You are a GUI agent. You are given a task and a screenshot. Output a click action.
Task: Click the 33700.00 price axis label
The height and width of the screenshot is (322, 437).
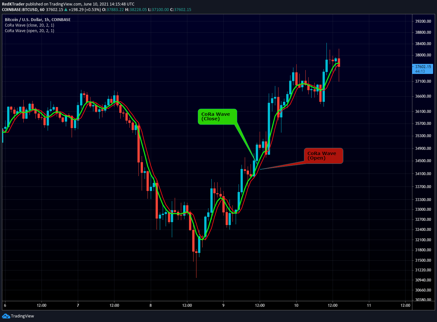point(423,187)
